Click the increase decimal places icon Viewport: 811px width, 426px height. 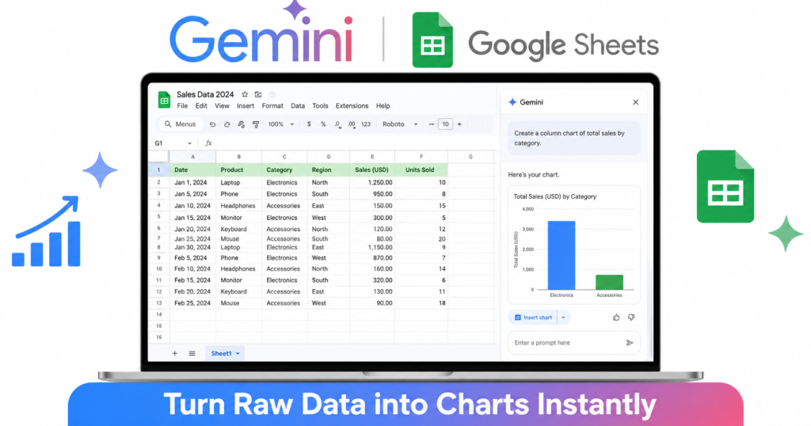351,124
